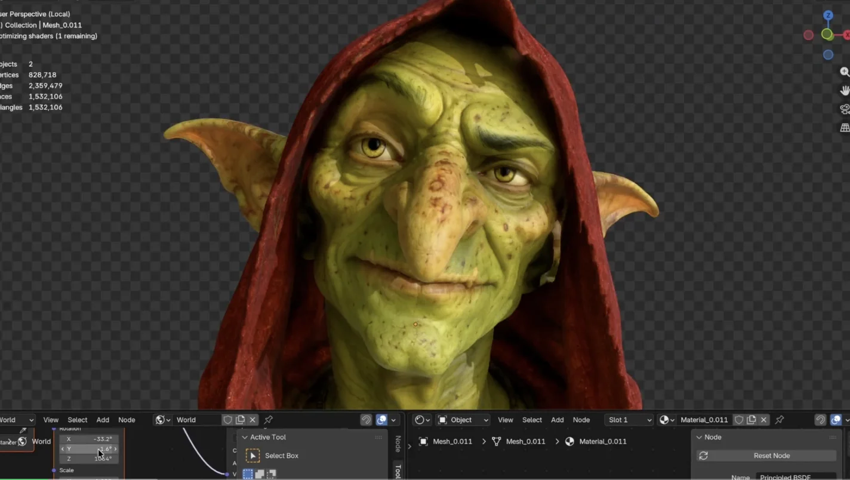Switch to the Node sidebar tab

tap(398, 444)
